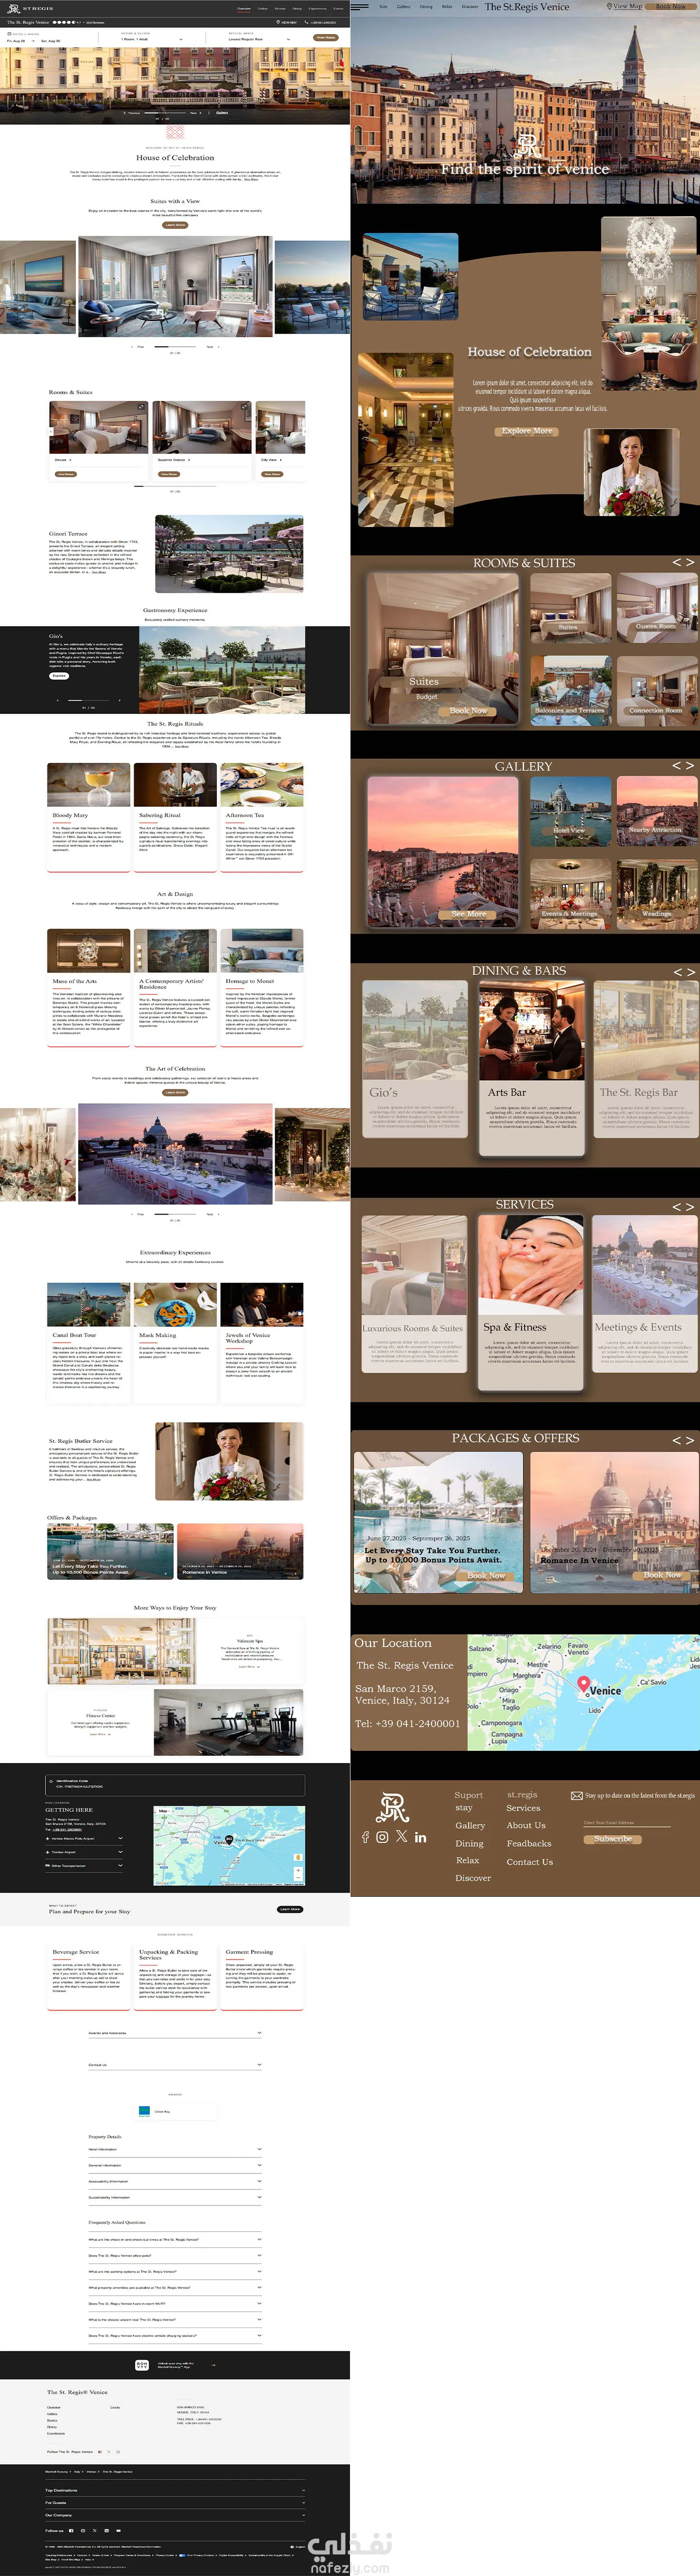Select Stay in the top brown navigation
Image resolution: width=700 pixels, height=2576 pixels.
click(x=384, y=6)
